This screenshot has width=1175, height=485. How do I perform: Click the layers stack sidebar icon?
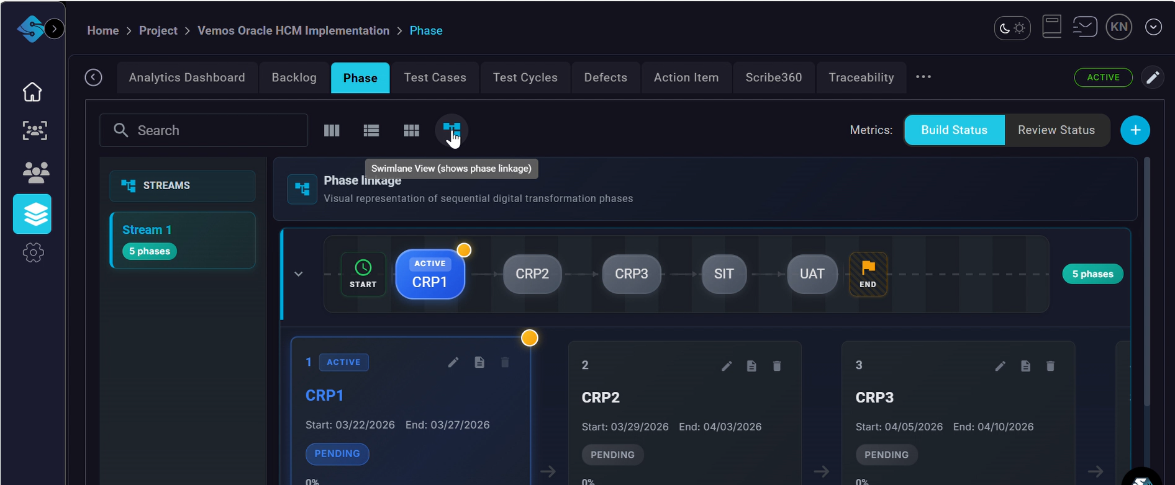coord(32,214)
